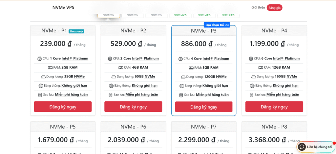Click the backup database icon in NVMe - P1
The width and height of the screenshot is (336, 154).
point(40,95)
